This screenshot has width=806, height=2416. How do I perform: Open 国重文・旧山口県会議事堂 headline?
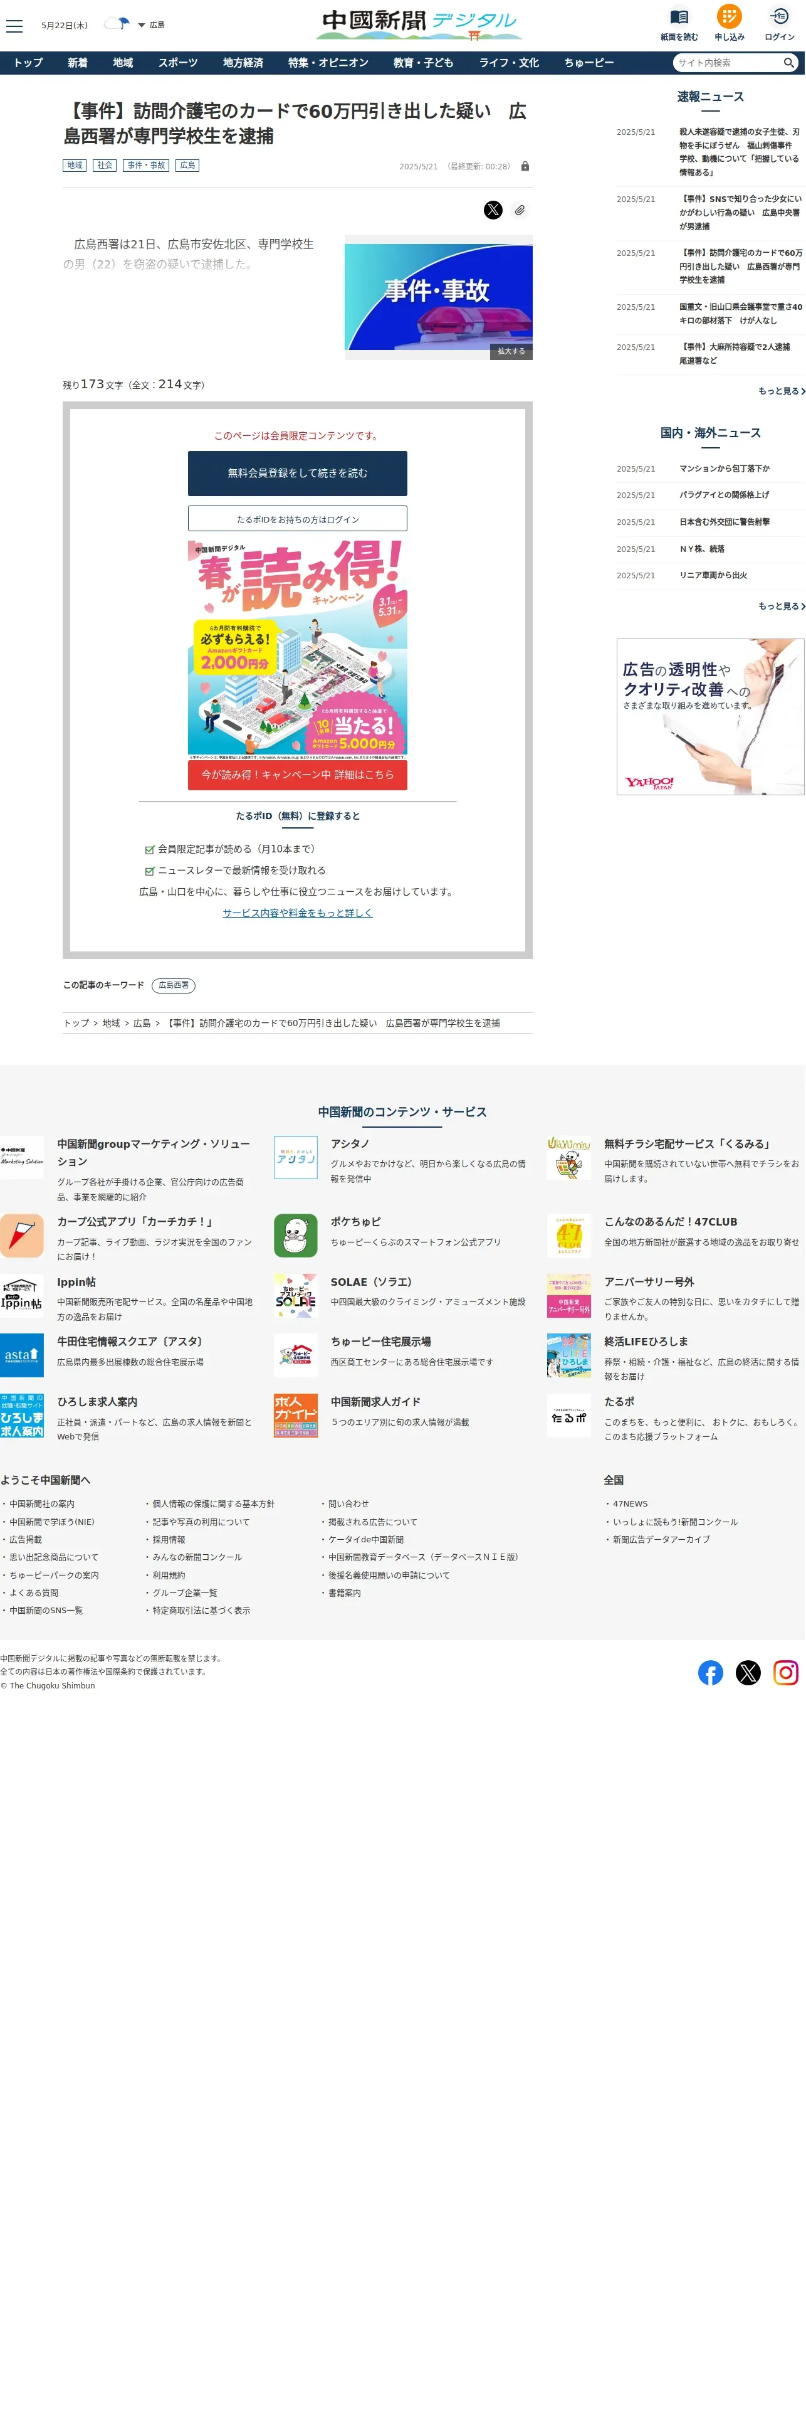[740, 314]
